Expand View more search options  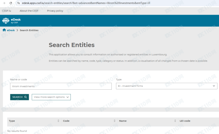tap(51, 97)
